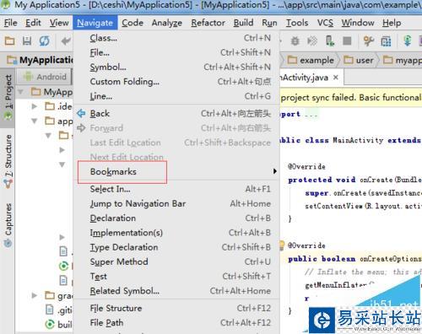This screenshot has width=422, height=334.
Task: Expand the gradle folder arrow
Action: click(35, 295)
